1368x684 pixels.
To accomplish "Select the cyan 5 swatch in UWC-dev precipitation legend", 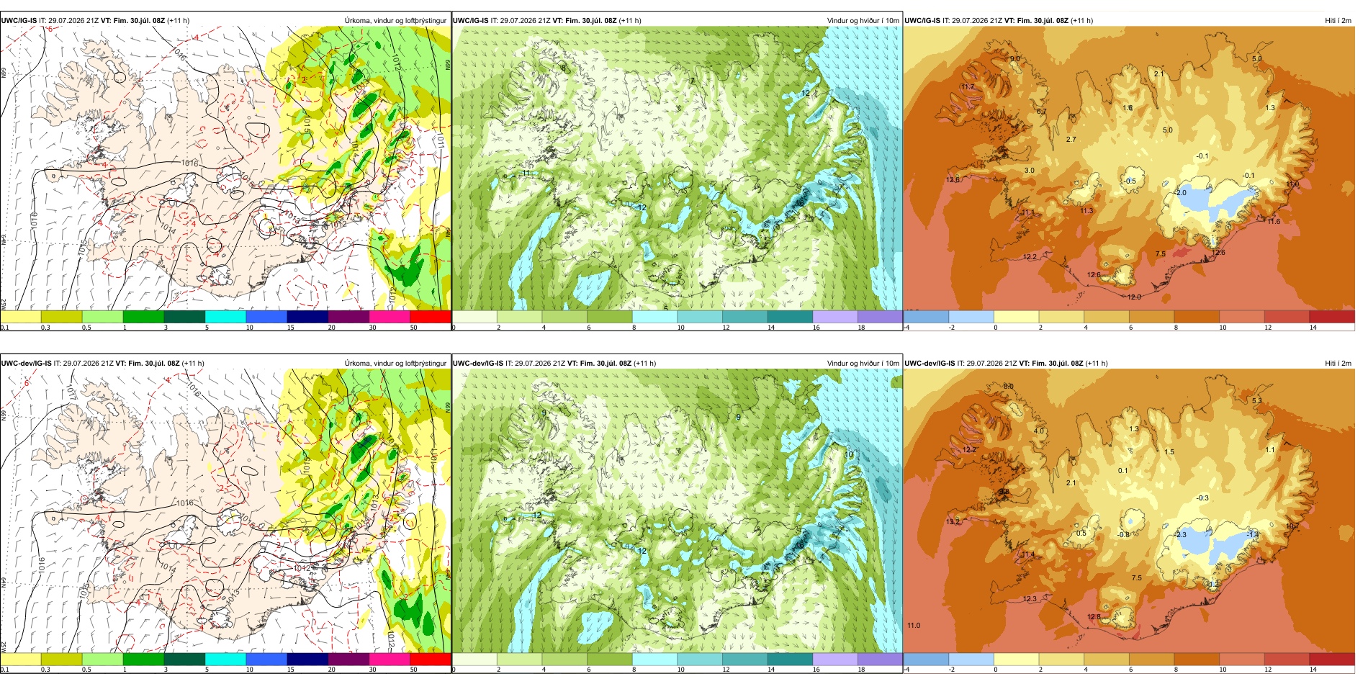I will (225, 659).
